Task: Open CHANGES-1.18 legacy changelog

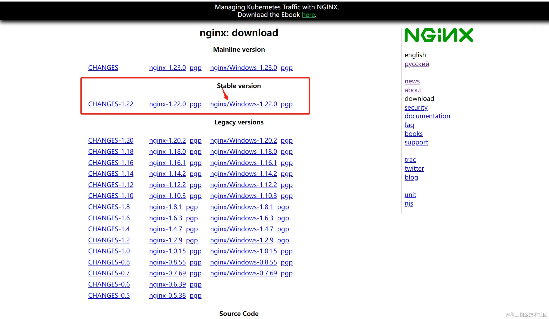Action: tap(111, 152)
